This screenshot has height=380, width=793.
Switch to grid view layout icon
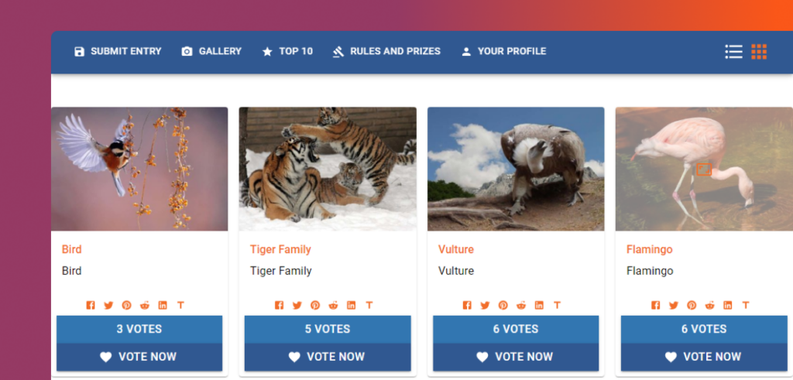[x=759, y=52]
